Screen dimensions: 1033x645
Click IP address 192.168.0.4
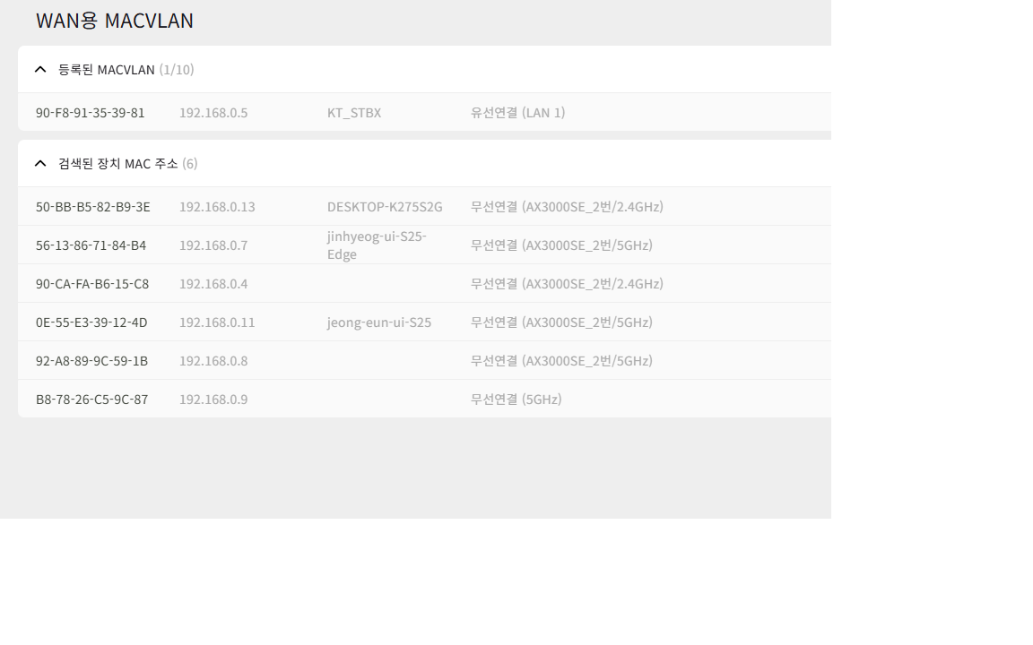[x=213, y=284]
